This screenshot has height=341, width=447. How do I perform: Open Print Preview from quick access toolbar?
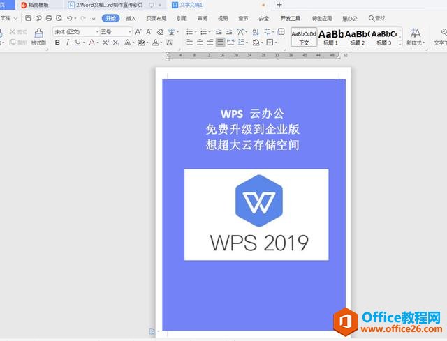59,18
